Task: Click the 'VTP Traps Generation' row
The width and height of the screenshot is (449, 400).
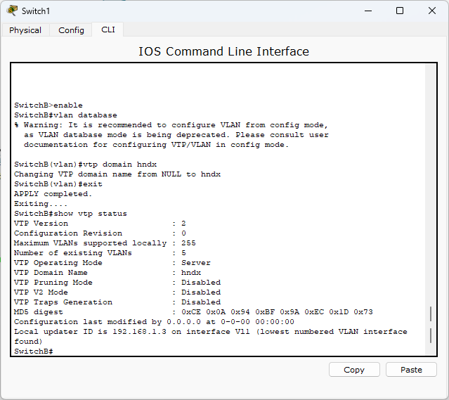Action: 117,302
